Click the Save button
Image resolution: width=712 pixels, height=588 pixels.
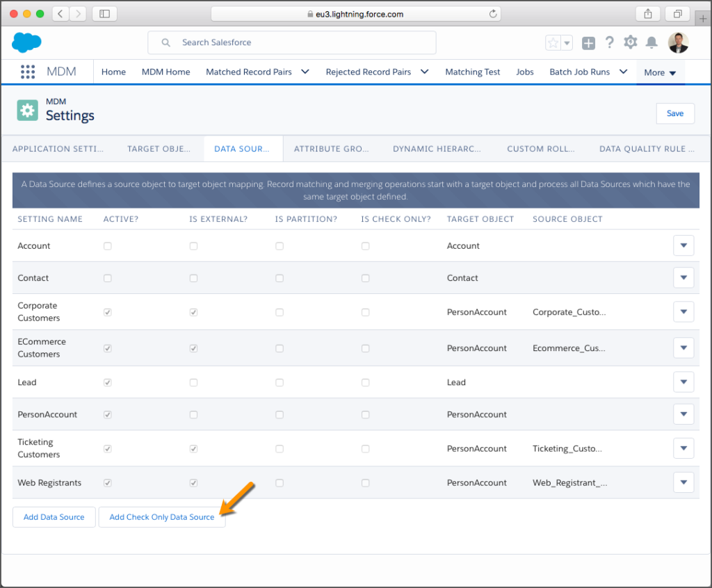pyautogui.click(x=674, y=113)
